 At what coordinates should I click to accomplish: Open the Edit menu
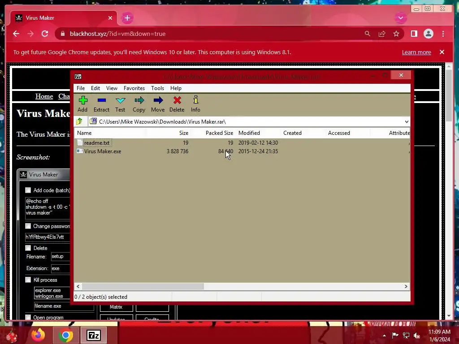(95, 88)
